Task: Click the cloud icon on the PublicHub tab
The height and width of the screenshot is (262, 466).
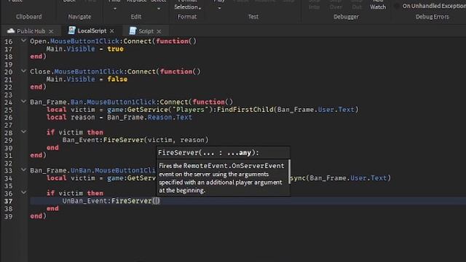Action: point(11,31)
